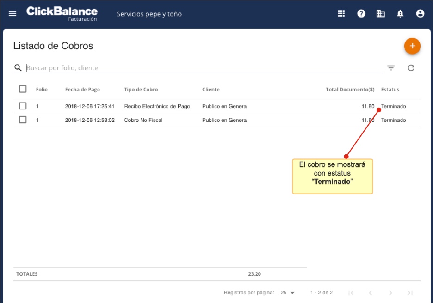Refresh the cobros list
This screenshot has height=303, width=433.
pos(411,68)
